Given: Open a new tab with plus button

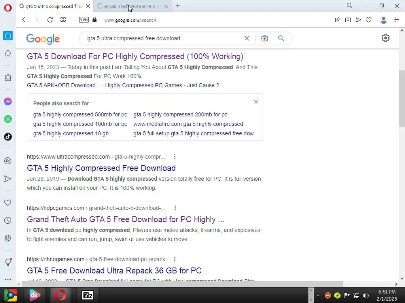Looking at the screenshot, I should 178,6.
